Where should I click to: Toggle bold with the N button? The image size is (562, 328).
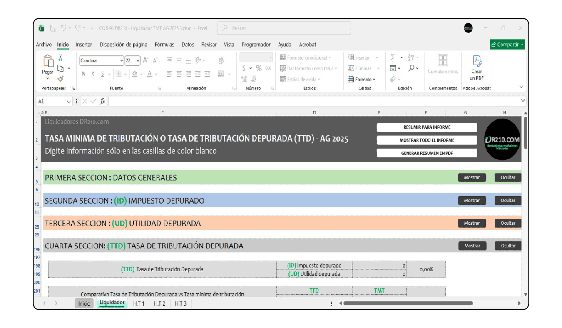[84, 74]
